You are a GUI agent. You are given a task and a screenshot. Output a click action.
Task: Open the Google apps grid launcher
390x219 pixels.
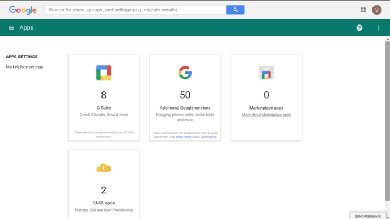363,10
